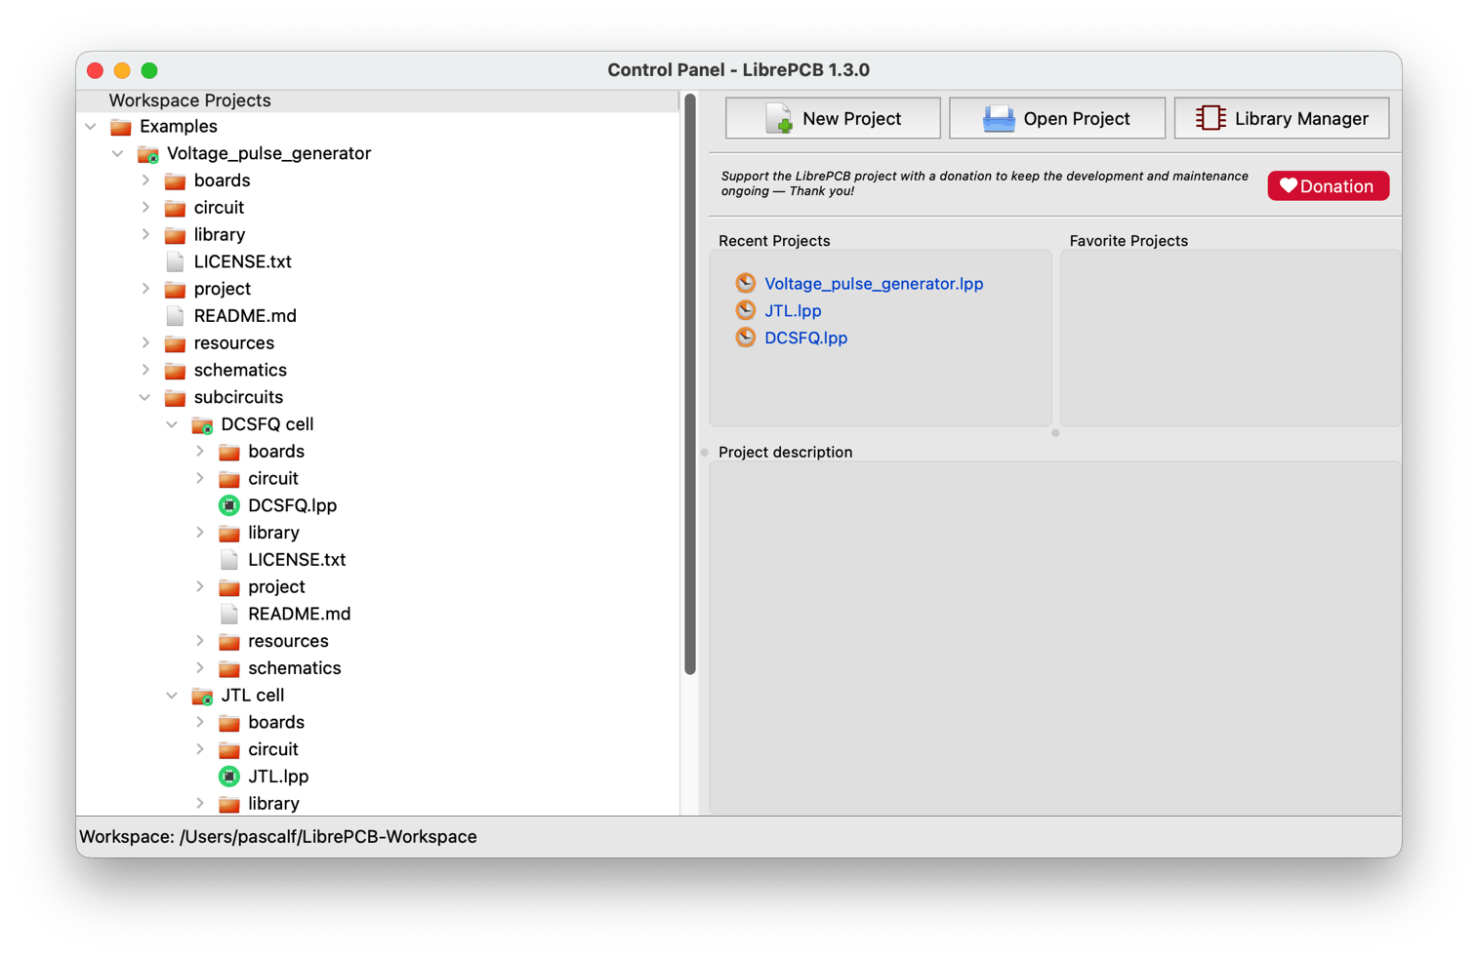This screenshot has width=1478, height=958.
Task: Click the JTL.lpp project file icon in tree
Action: click(228, 777)
